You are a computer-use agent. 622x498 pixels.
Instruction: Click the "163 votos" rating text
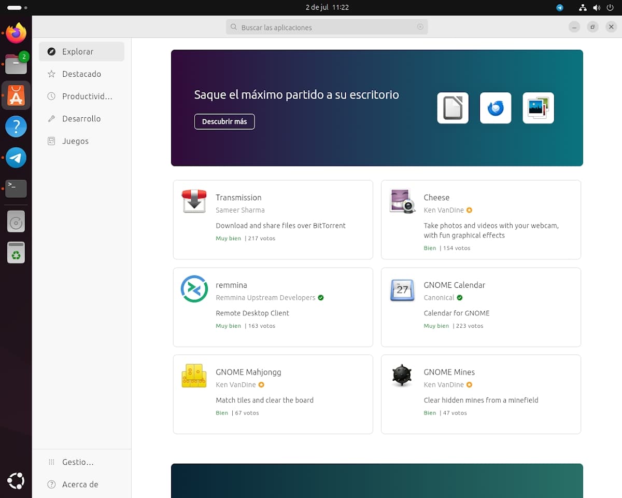point(262,326)
